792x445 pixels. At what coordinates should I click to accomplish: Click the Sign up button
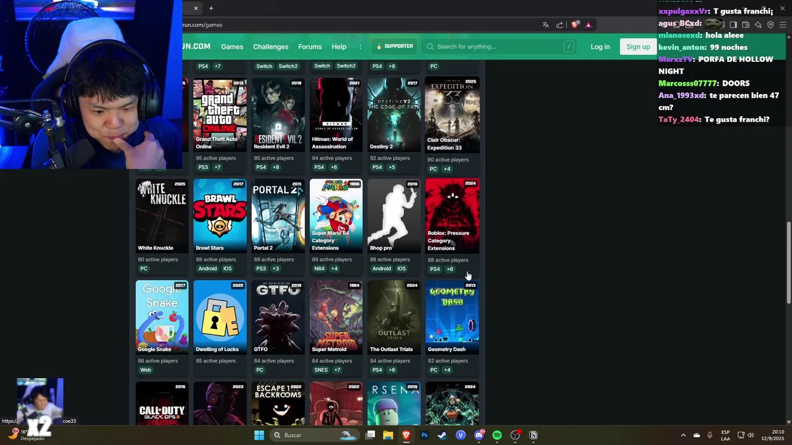(x=638, y=46)
